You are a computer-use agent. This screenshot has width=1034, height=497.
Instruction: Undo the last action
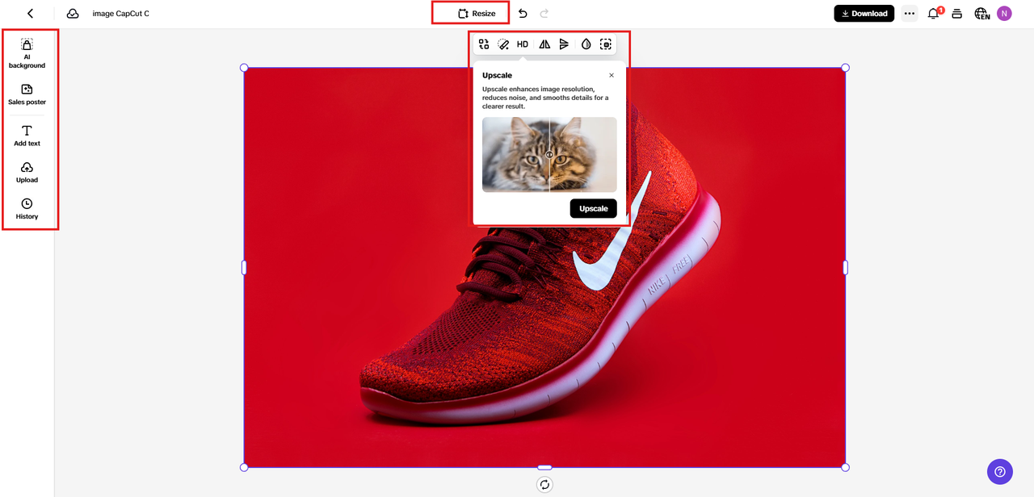point(523,14)
